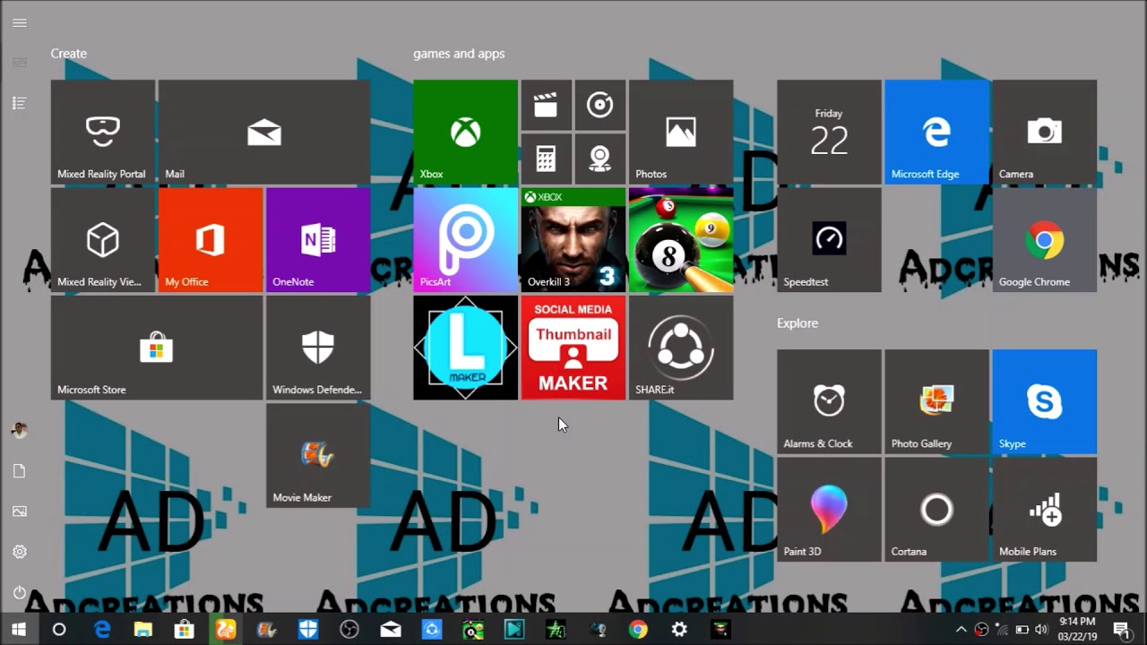Open Pictures from the Start sidebar
The image size is (1147, 645).
tap(20, 512)
